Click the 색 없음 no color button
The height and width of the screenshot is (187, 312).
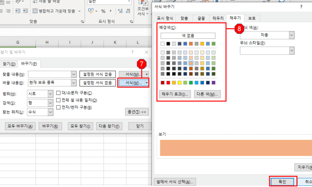point(188,35)
